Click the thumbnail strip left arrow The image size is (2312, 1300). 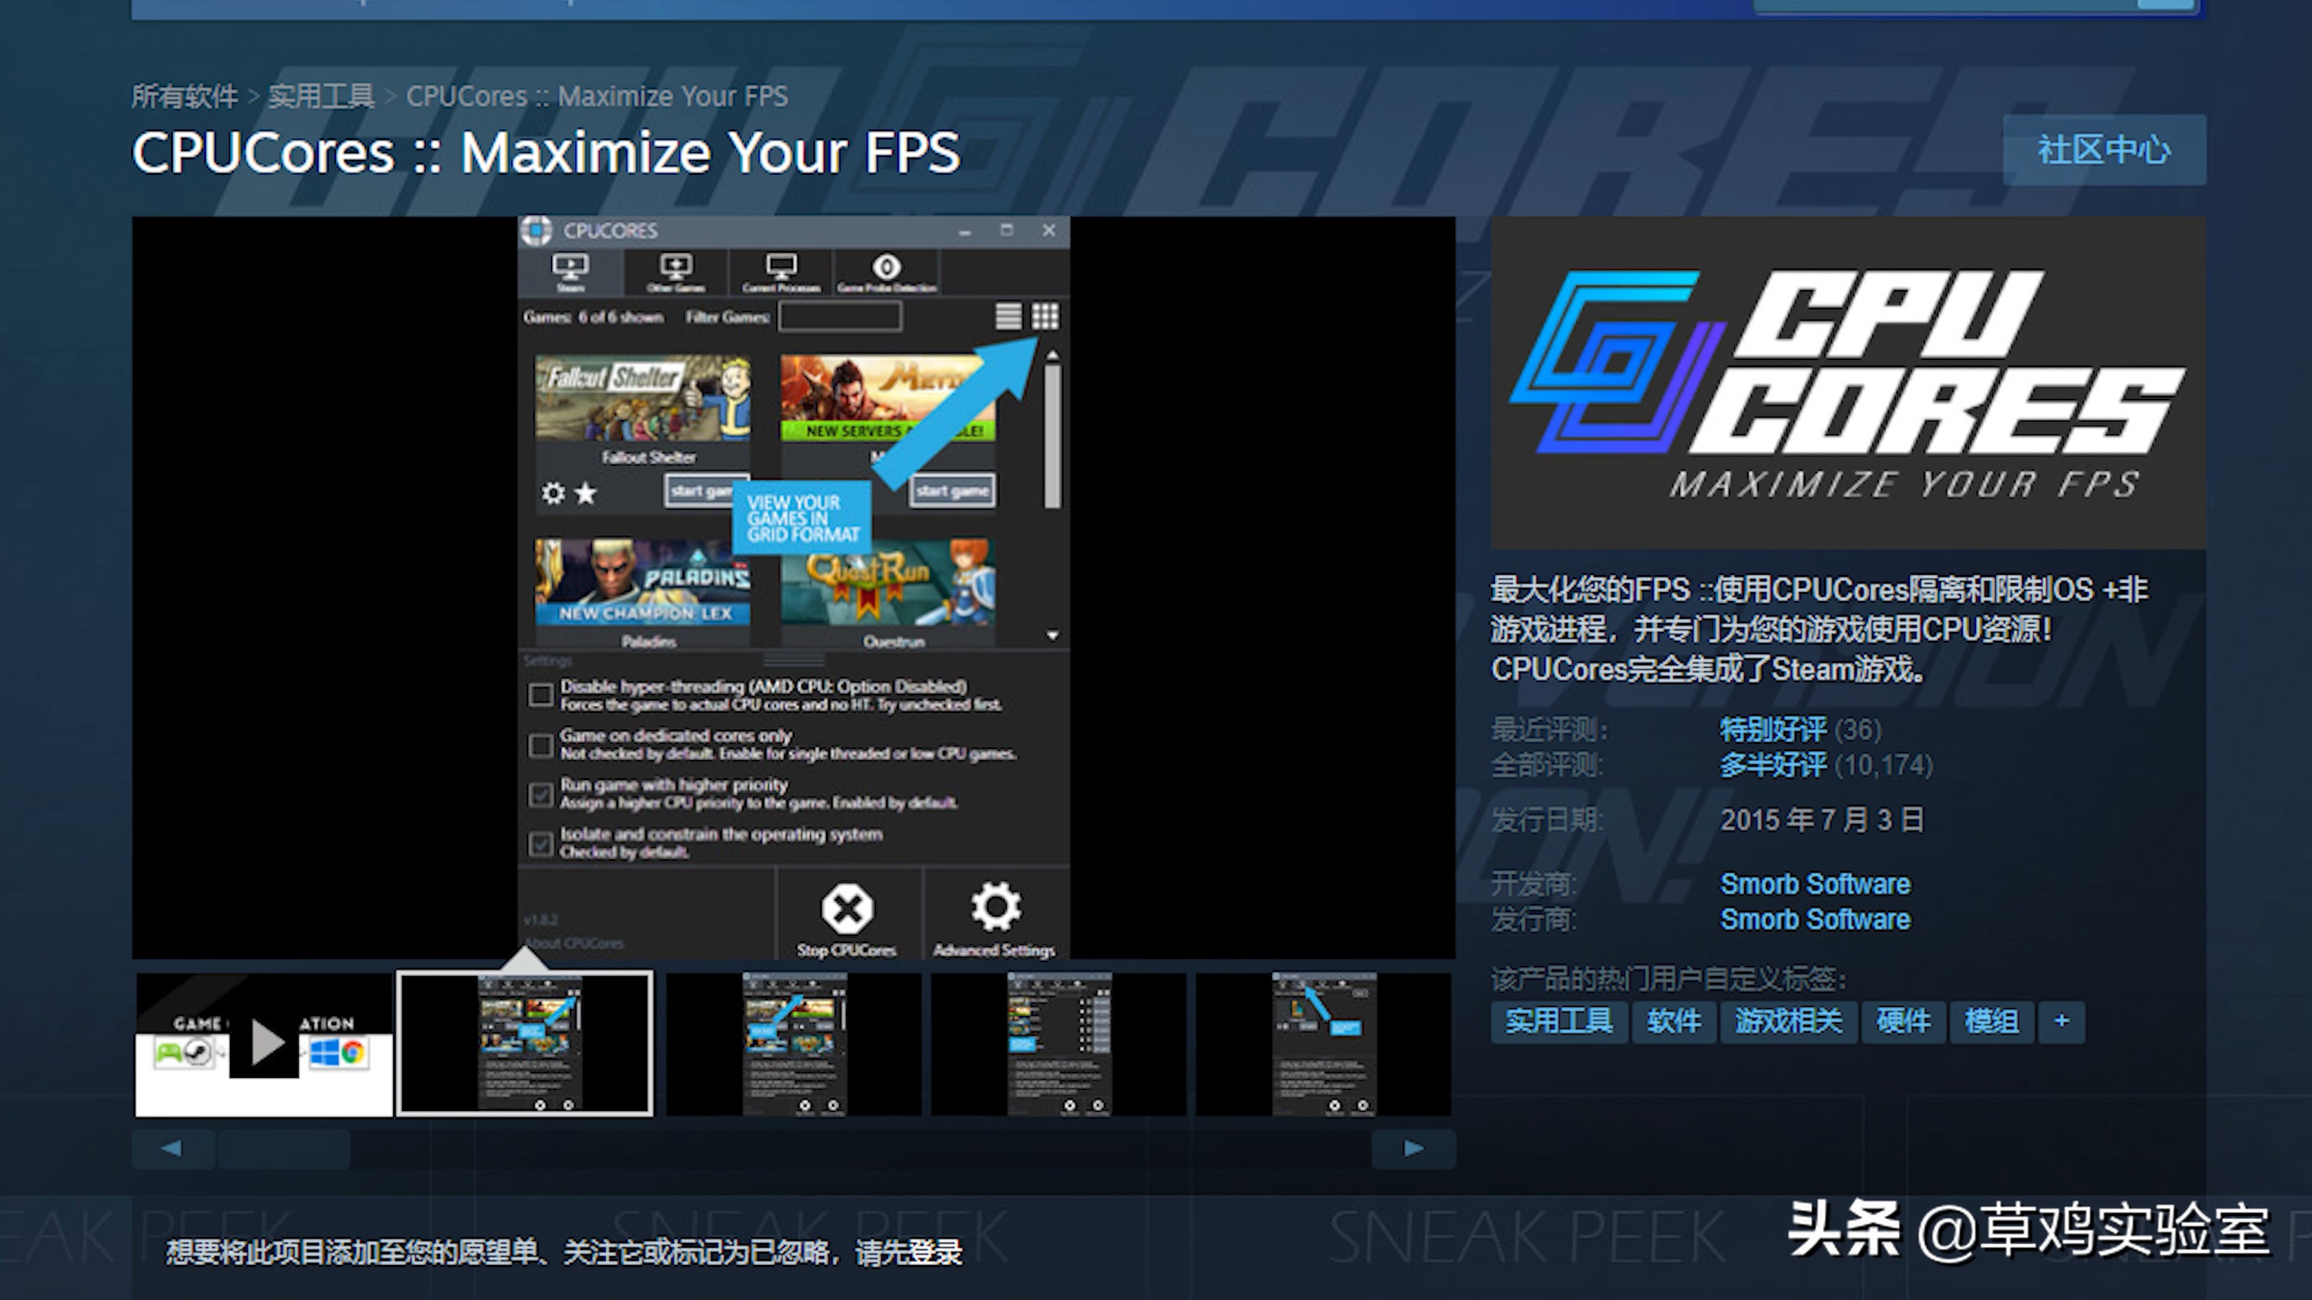172,1148
